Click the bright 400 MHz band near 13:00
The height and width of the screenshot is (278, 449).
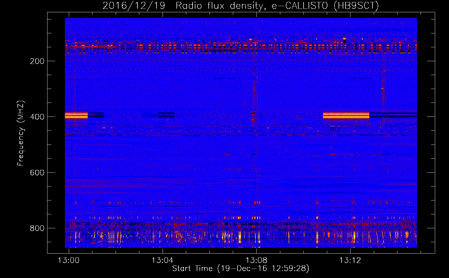pos(76,115)
